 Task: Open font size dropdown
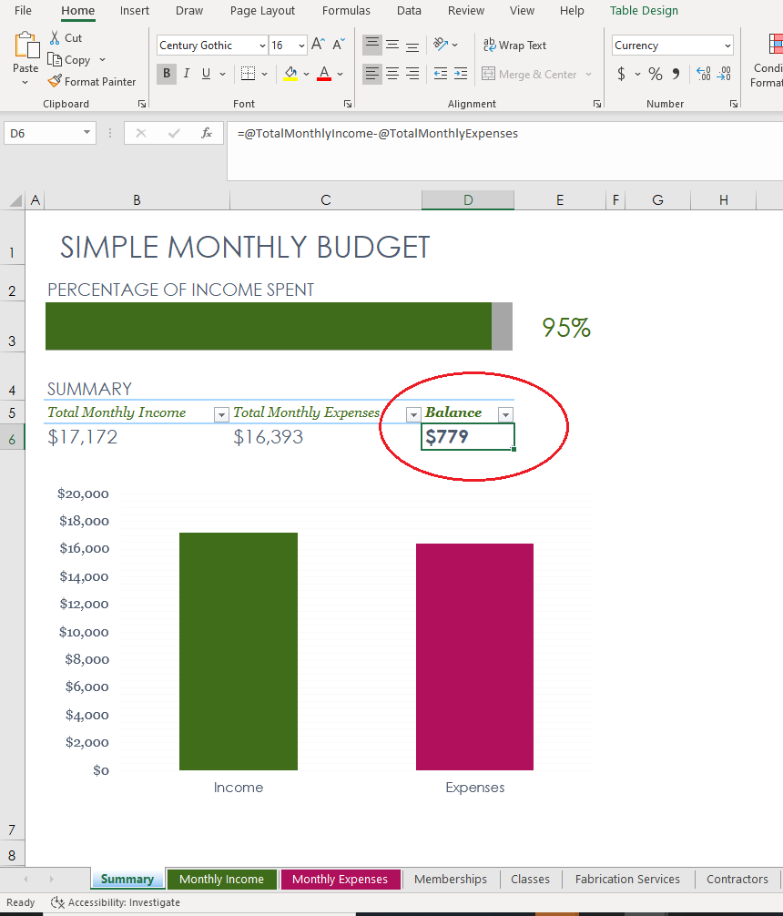[x=301, y=46]
